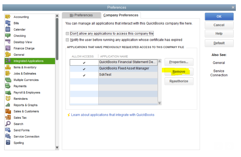Click the Payments category icon
The height and width of the screenshot is (157, 241).
(x=8, y=86)
